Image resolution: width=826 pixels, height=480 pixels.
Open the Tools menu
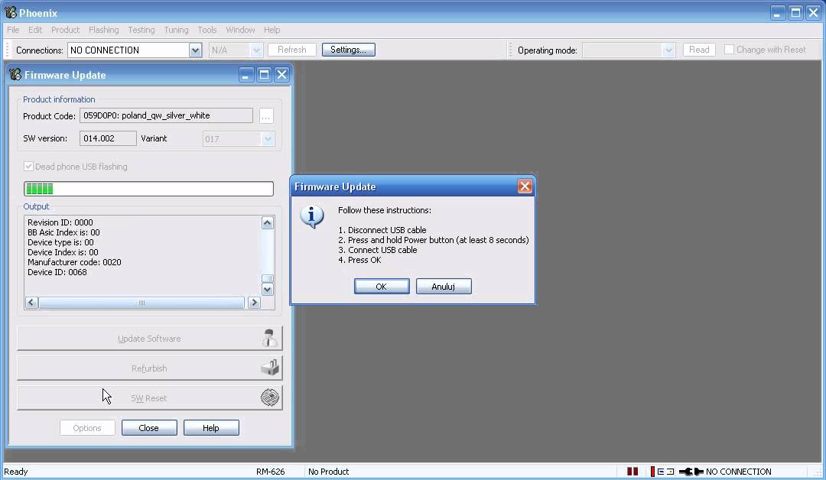click(x=207, y=30)
